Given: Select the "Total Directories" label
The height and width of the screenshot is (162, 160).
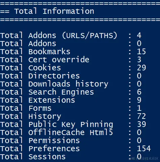Looking at the screenshot, I should (x=40, y=76).
